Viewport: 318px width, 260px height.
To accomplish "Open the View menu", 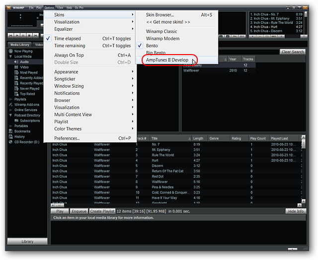I will (x=60, y=8).
